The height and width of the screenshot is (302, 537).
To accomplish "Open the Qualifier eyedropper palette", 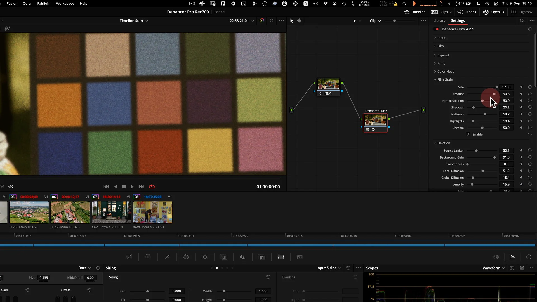I will [x=167, y=257].
